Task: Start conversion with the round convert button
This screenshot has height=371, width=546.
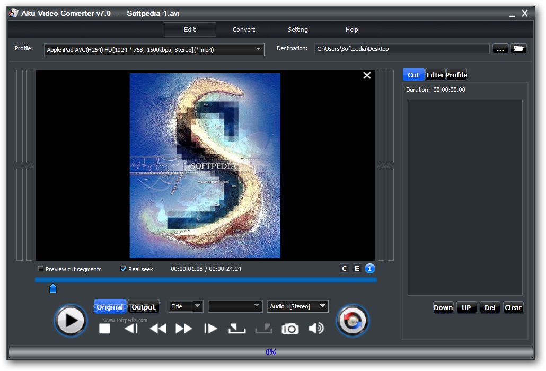Action: pos(353,321)
